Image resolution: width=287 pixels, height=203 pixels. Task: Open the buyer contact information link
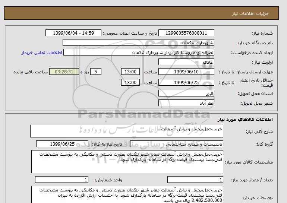click(x=41, y=53)
